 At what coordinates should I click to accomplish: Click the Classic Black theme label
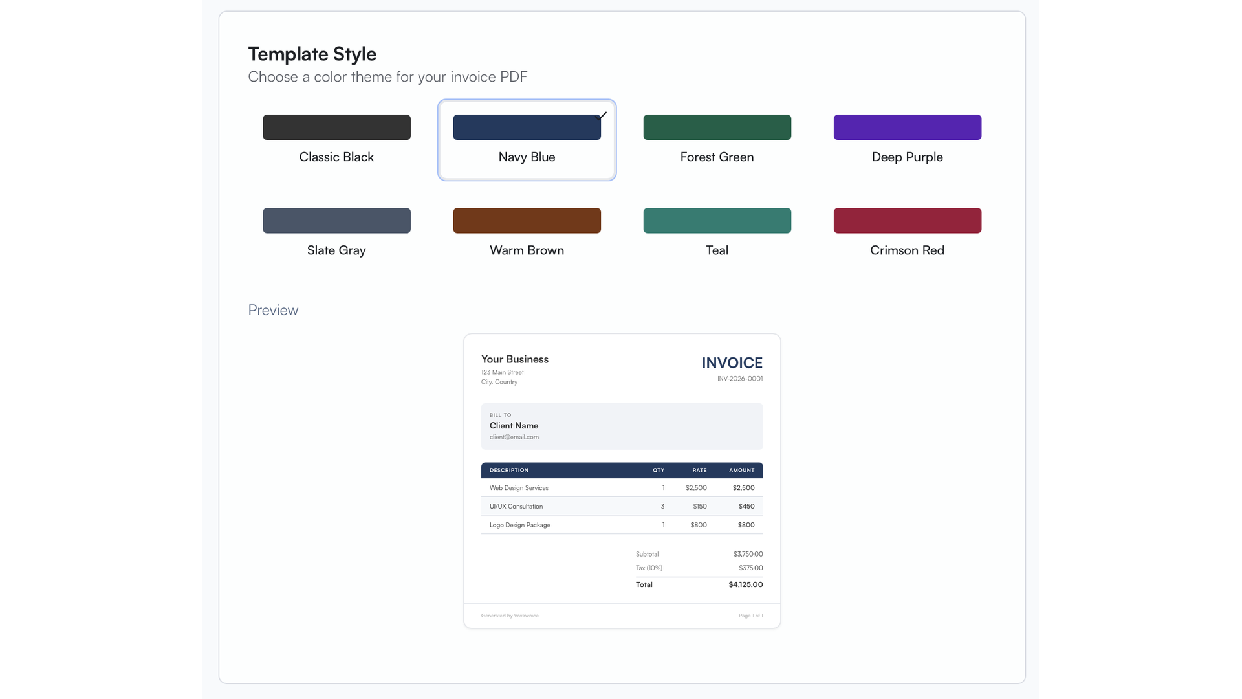(x=336, y=157)
